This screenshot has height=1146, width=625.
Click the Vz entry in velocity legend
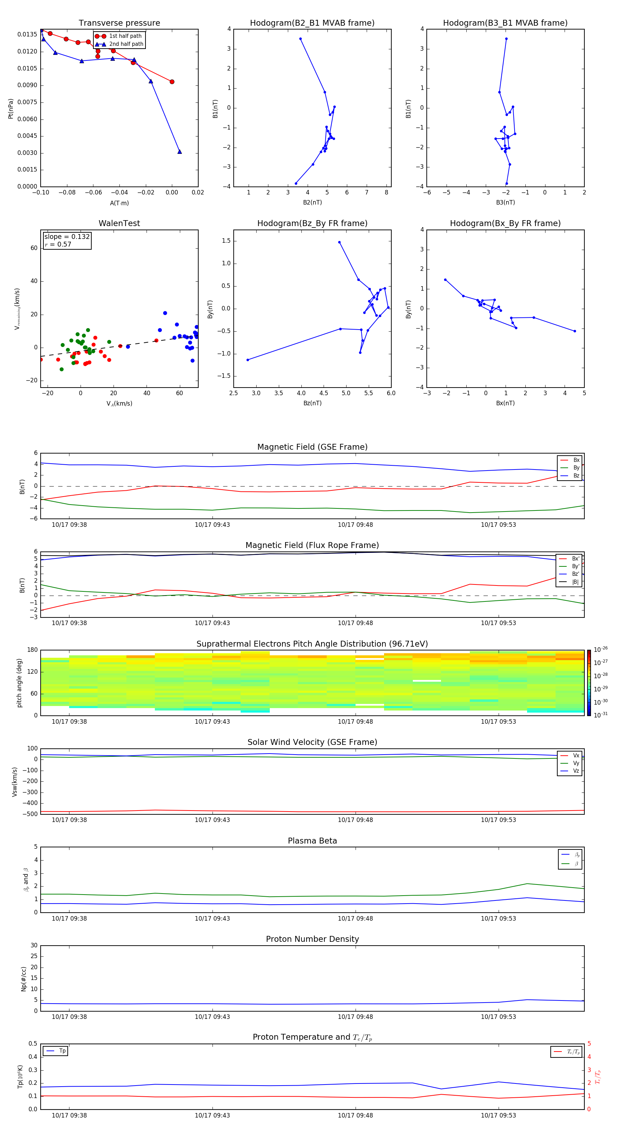click(x=570, y=771)
